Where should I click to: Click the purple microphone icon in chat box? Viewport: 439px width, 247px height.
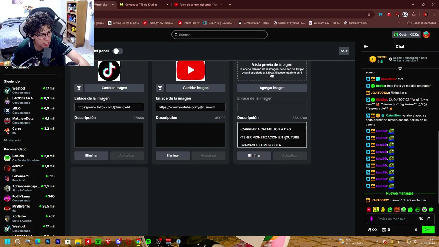coord(371,219)
